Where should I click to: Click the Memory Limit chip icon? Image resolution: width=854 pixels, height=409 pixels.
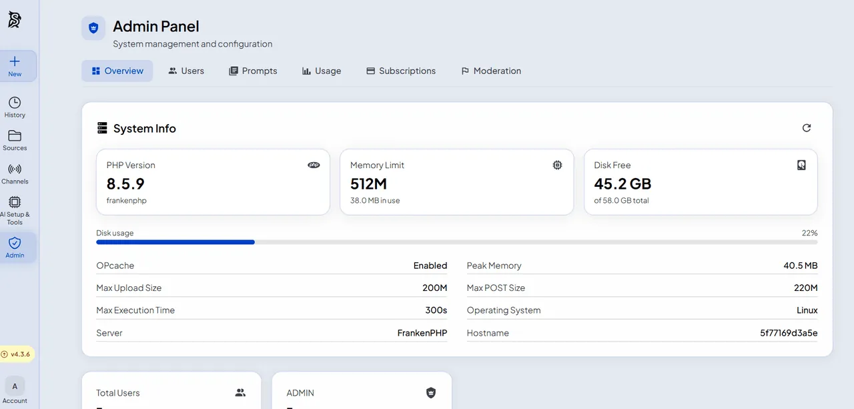557,165
